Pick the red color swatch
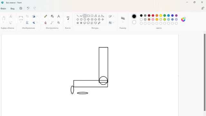The width and height of the screenshot is (206, 116). click(153, 15)
